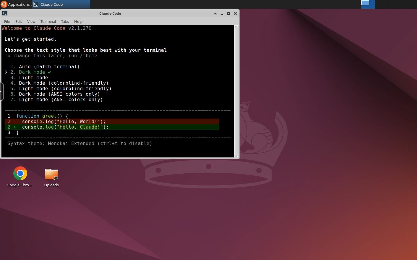Screen dimensions: 417x260
Task: Open the File menu
Action: [7, 21]
